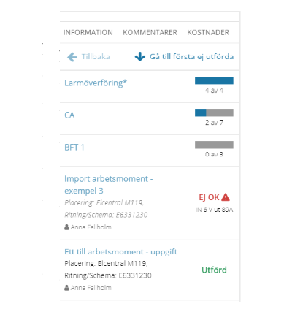
Task: Click the left arrow back icon
Action: click(x=72, y=57)
